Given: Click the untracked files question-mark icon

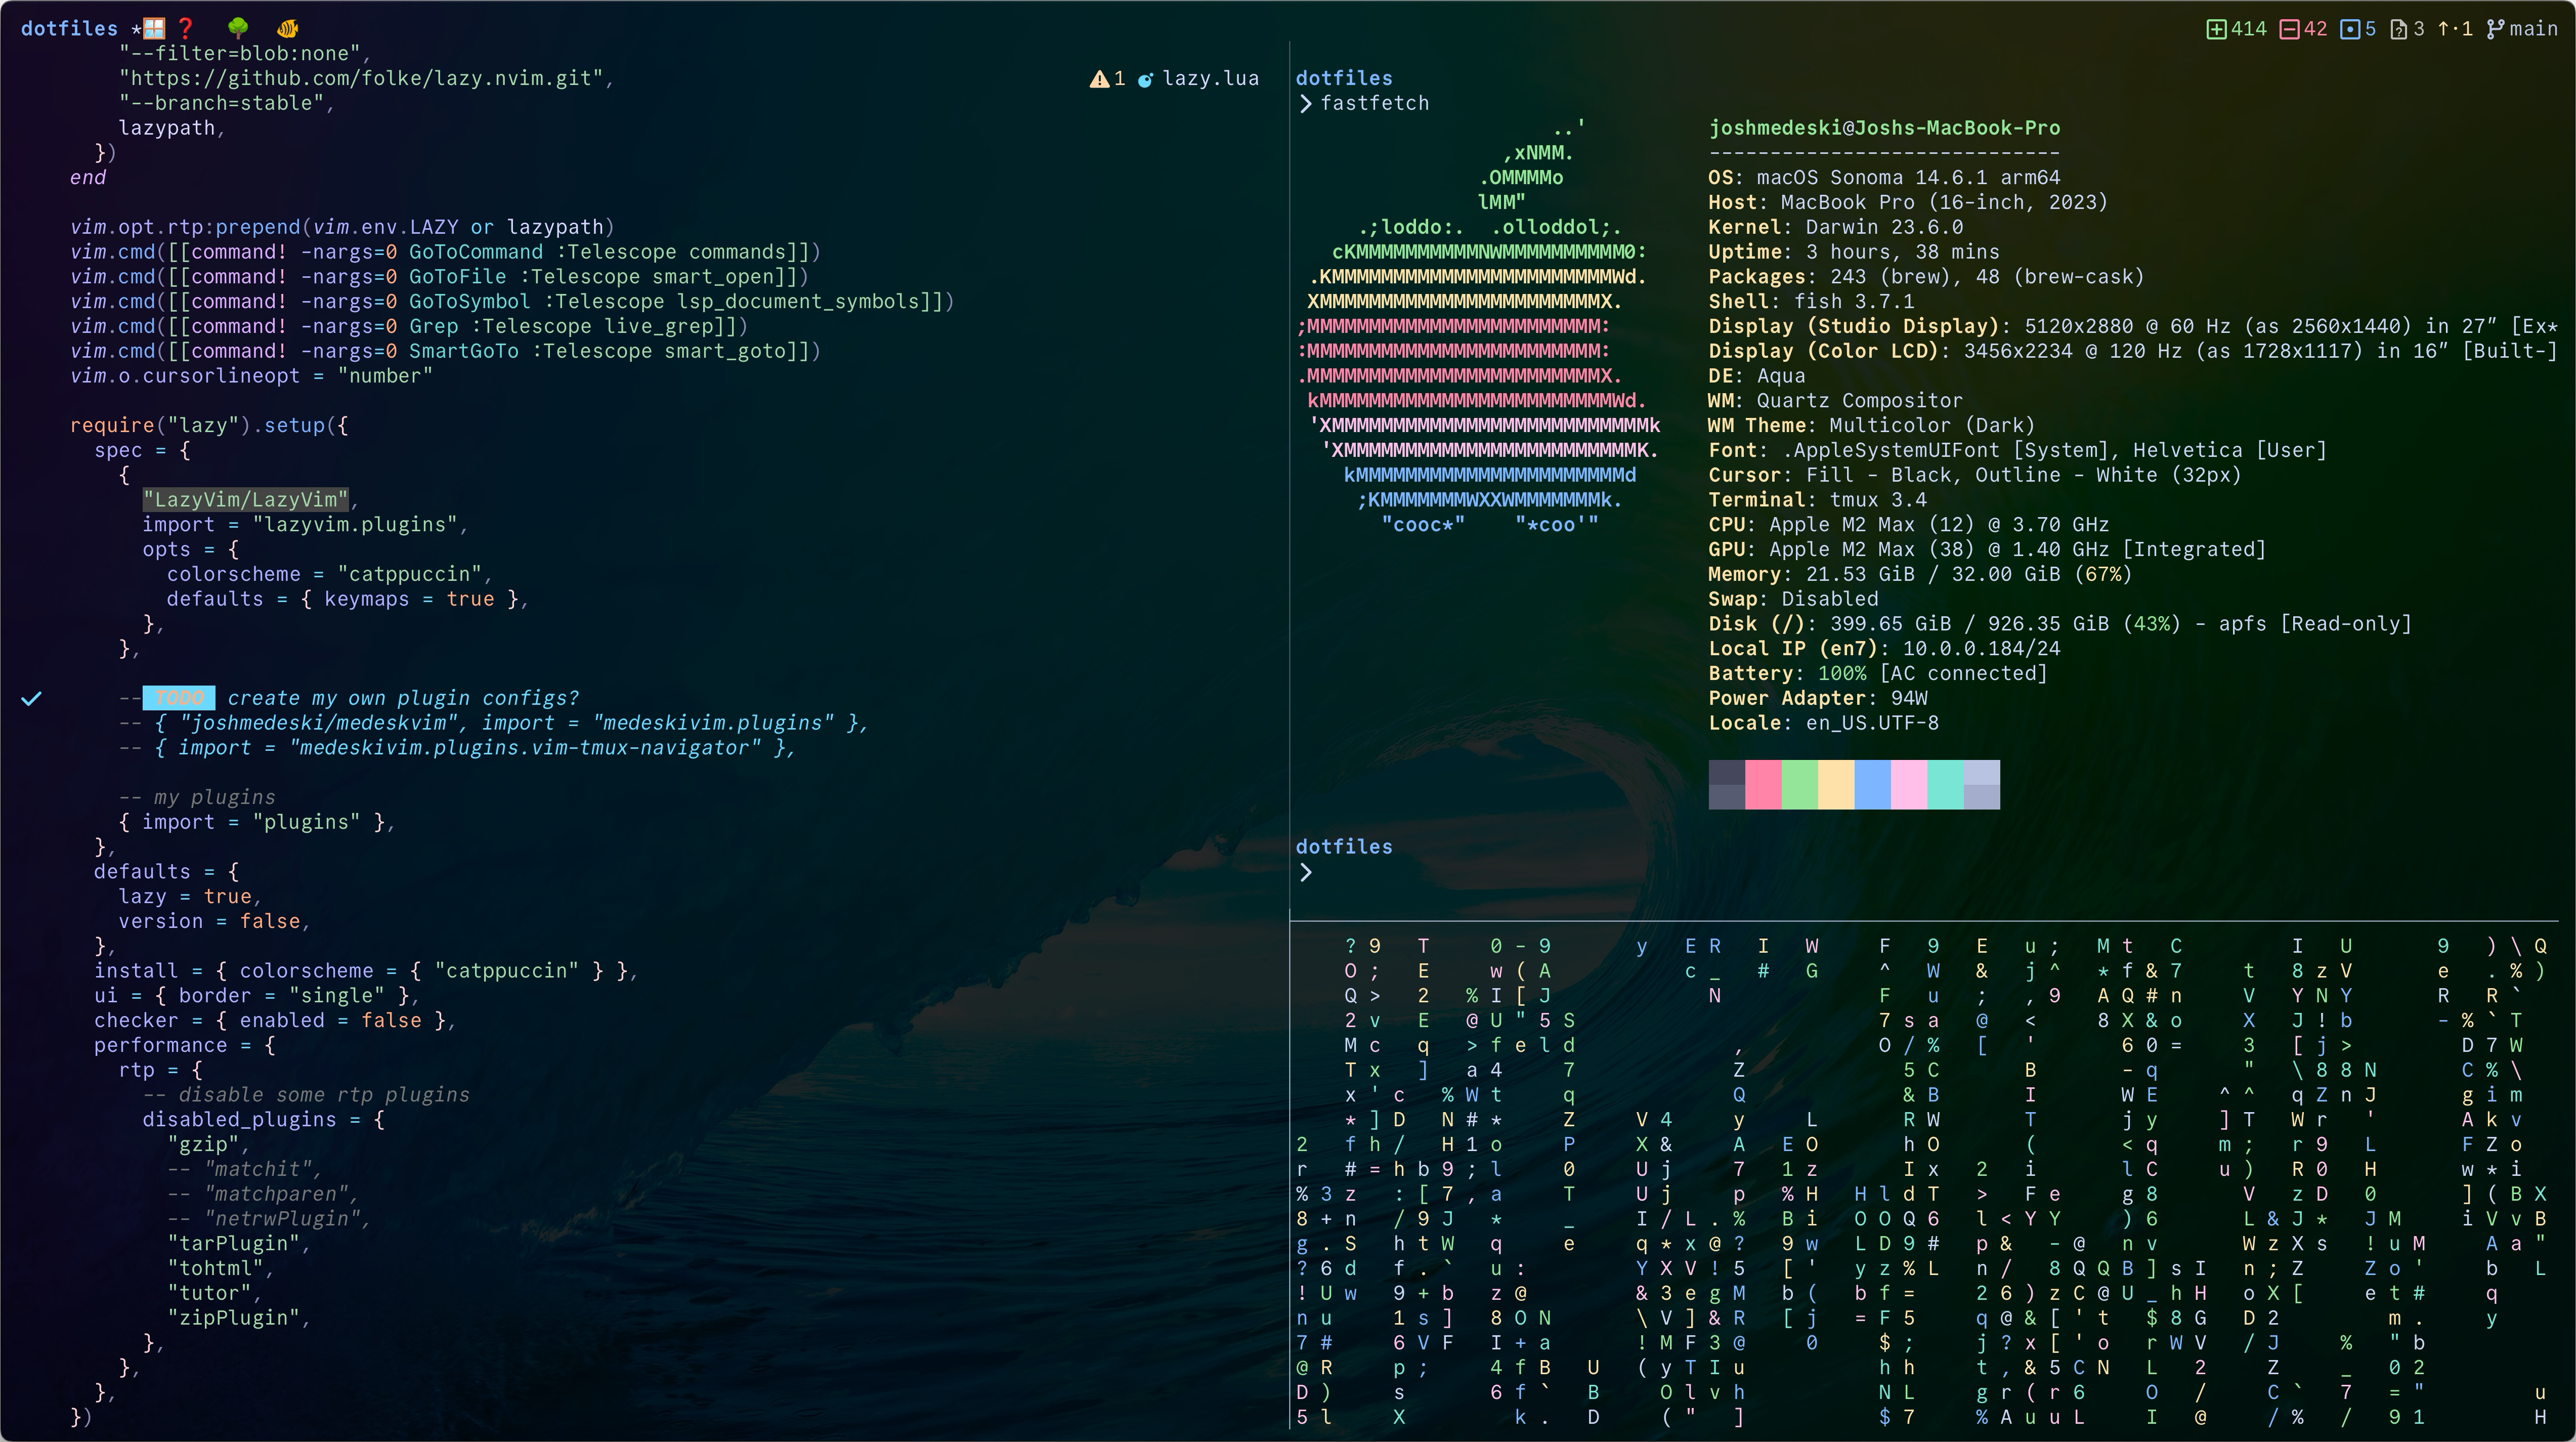Looking at the screenshot, I should [x=2398, y=29].
